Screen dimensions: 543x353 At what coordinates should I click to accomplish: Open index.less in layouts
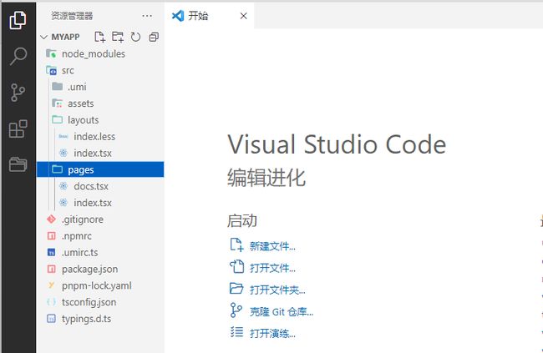coord(100,137)
